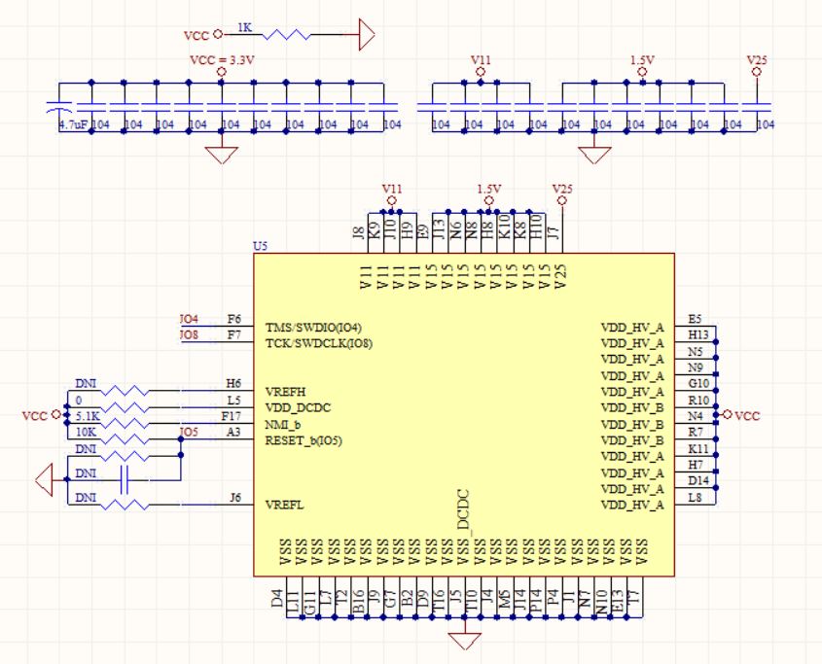Viewport: 822px width, 664px height.
Task: Select the DNI resistor on VREFH line
Action: tap(125, 391)
